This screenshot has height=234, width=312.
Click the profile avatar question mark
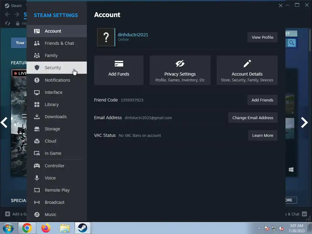[x=106, y=37]
